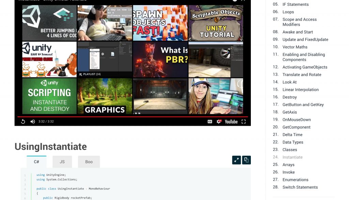Open the Delta Time lesson
Viewport: 349px width, 200px height.
point(292,135)
